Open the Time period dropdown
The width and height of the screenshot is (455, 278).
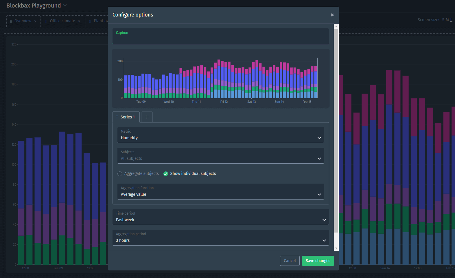(x=220, y=217)
